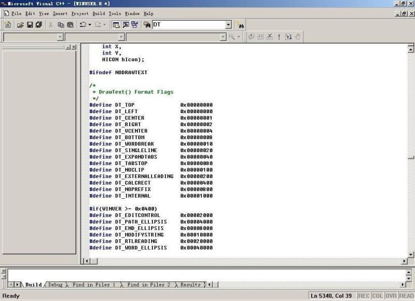
Task: Expand the Find combo box showing DT
Action: pyautogui.click(x=228, y=24)
